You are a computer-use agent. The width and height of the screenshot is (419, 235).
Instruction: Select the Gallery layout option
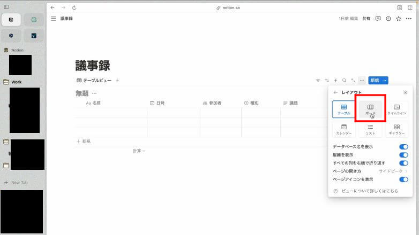[x=396, y=129]
